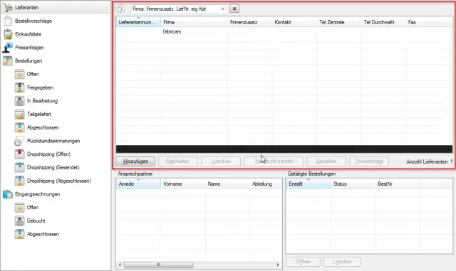Image resolution: width=456 pixels, height=271 pixels.
Task: Click the Nachricht senden button
Action: pos(274,161)
